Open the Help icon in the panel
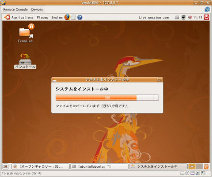212x177 pixels. [x=79, y=18]
